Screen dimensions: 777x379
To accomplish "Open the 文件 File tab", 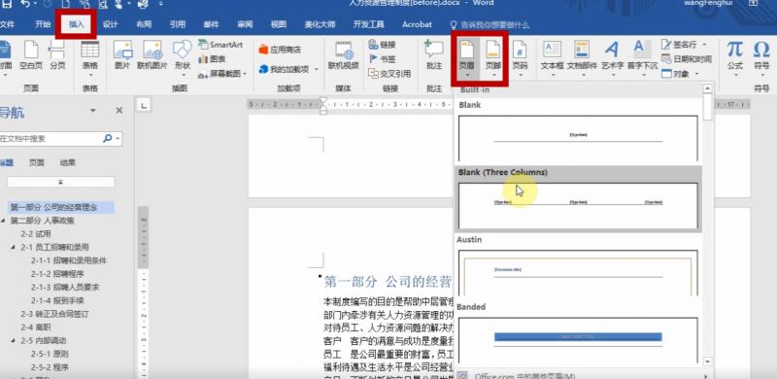I will [7, 24].
